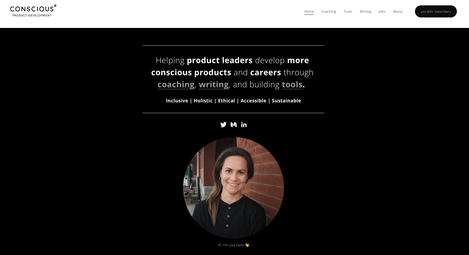Image resolution: width=469 pixels, height=255 pixels.
Task: Open the Jobs navigation link
Action: pyautogui.click(x=382, y=12)
